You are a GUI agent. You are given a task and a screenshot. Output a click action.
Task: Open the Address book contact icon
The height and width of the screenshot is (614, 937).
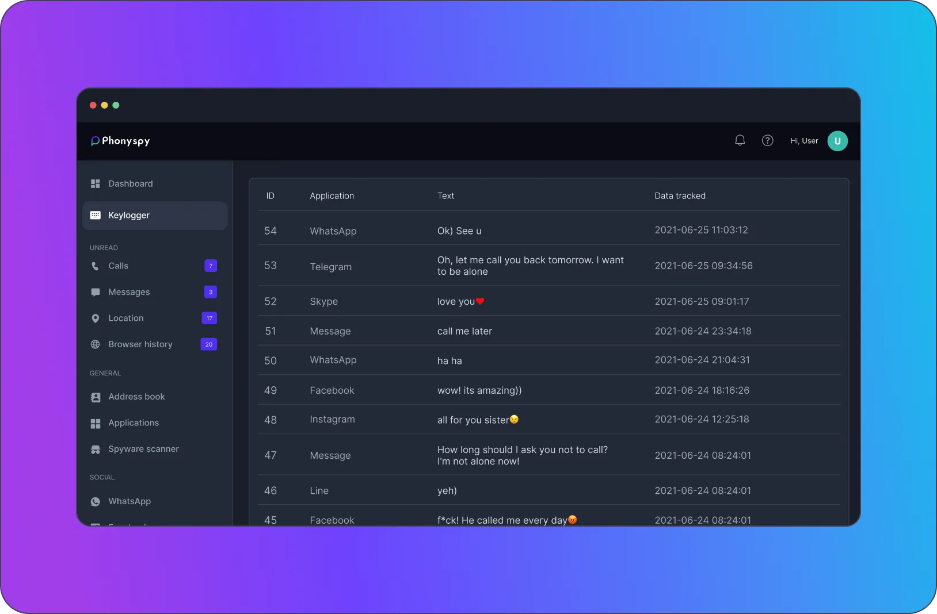pos(95,397)
